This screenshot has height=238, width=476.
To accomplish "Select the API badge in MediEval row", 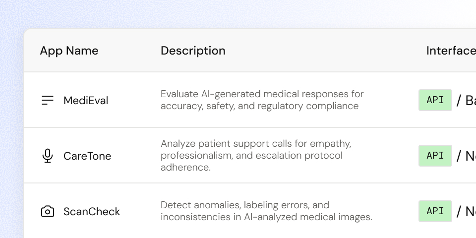I will tap(435, 100).
